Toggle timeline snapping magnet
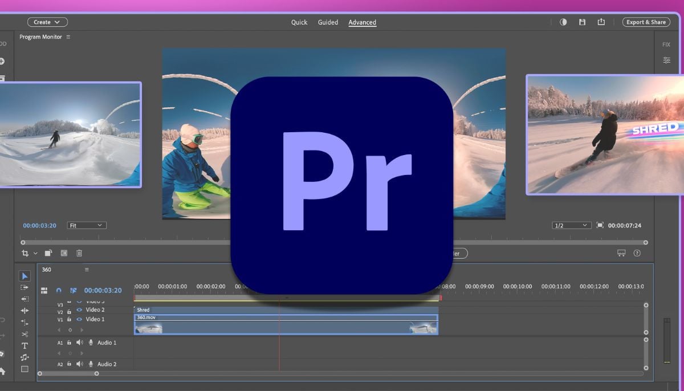 tap(59, 291)
